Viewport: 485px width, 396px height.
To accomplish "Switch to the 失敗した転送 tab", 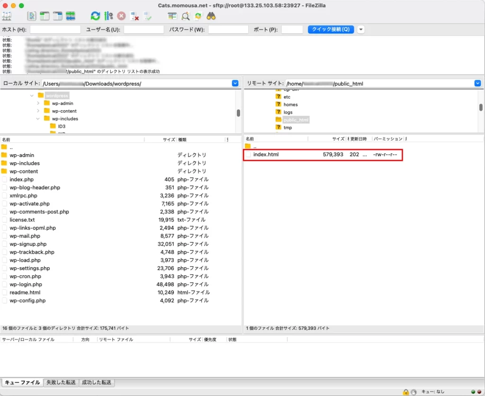I will (x=61, y=382).
